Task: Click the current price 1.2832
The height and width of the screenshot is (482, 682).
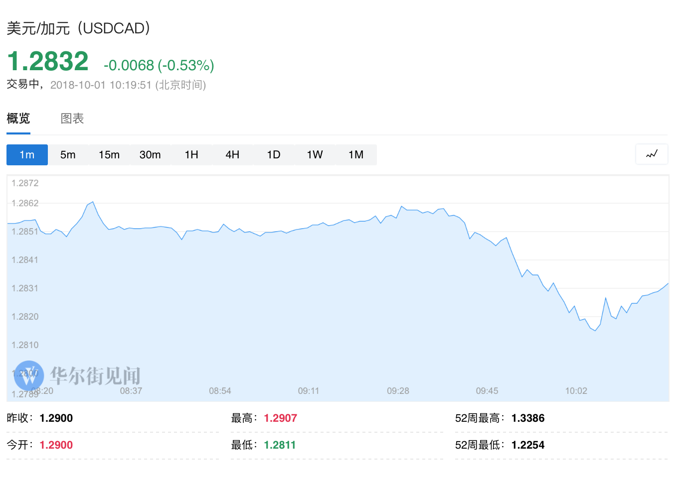Action: click(x=48, y=62)
